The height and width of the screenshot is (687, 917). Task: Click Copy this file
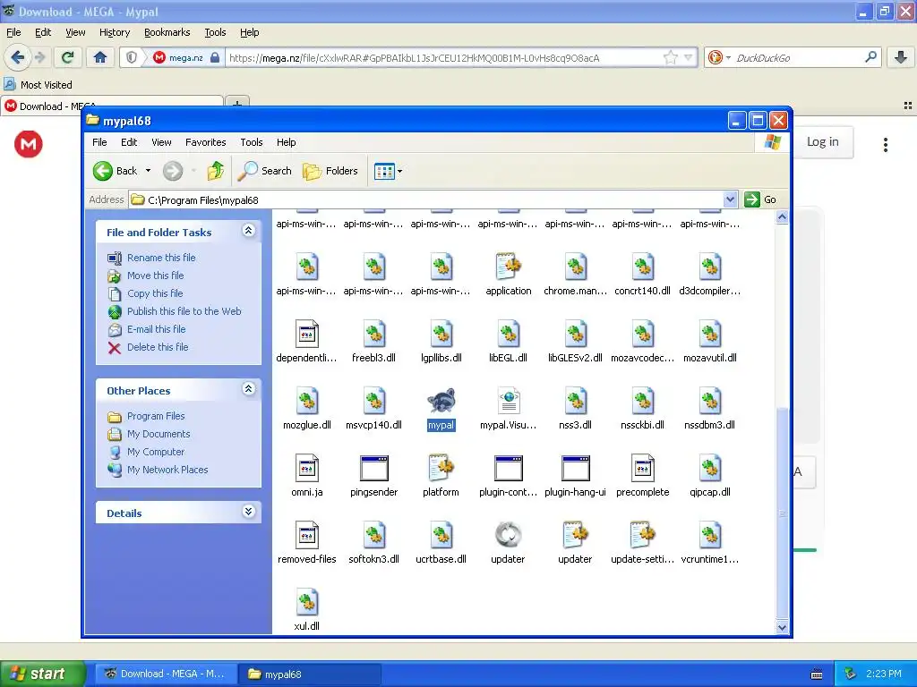(x=155, y=293)
